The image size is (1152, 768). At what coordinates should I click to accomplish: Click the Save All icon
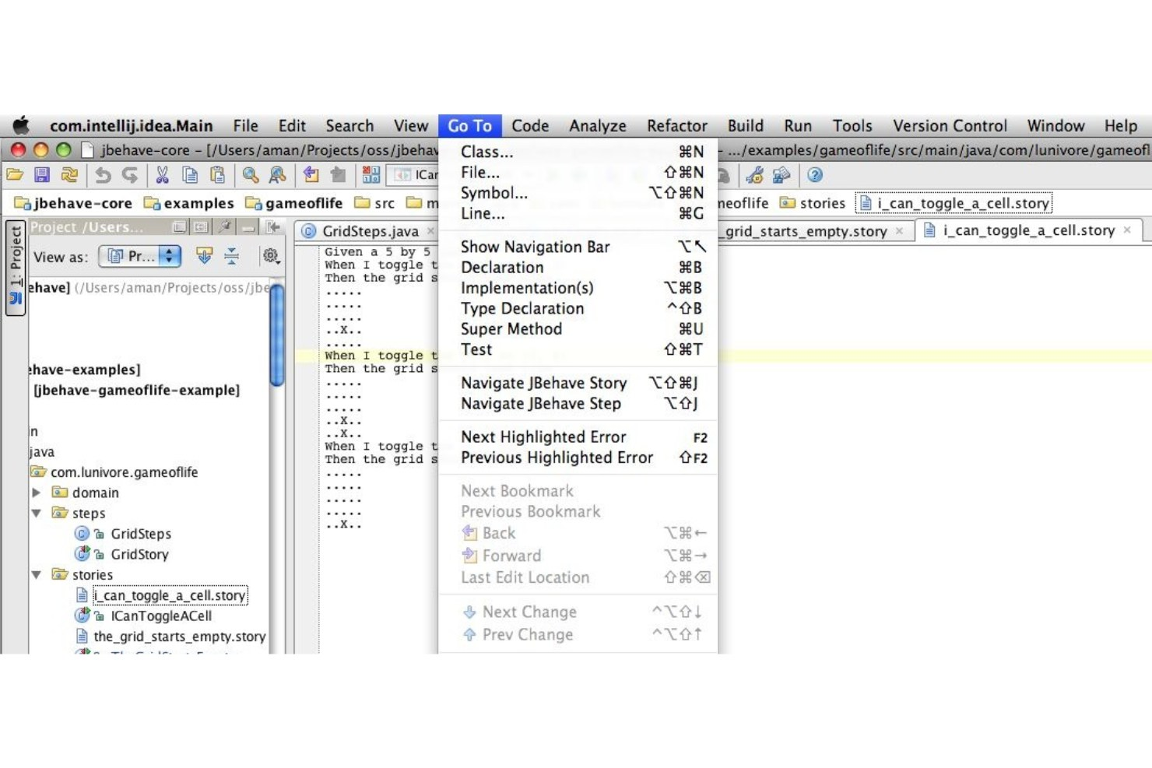click(40, 175)
